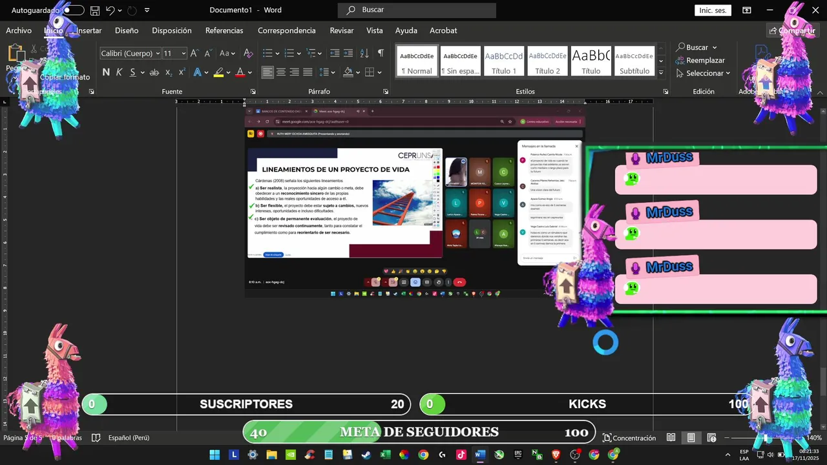Open Insertar tab
Viewport: 827px width, 465px height.
[x=89, y=30]
